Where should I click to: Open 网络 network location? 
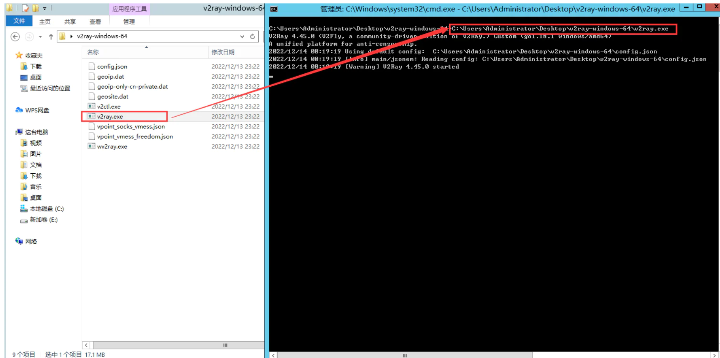click(31, 242)
